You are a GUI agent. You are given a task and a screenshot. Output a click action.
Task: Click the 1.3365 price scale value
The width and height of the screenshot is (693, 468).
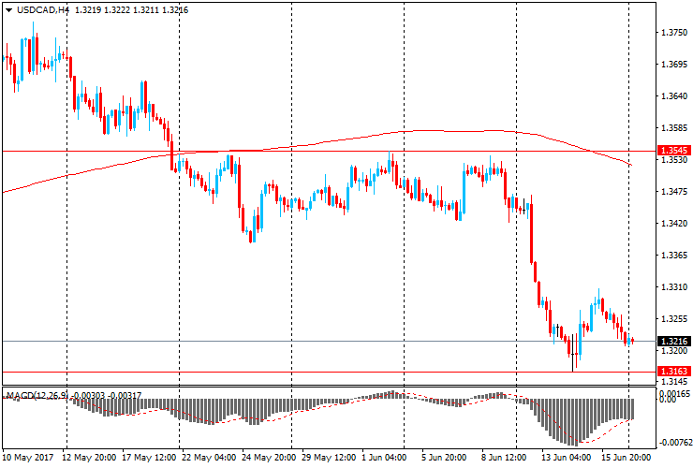(x=674, y=256)
